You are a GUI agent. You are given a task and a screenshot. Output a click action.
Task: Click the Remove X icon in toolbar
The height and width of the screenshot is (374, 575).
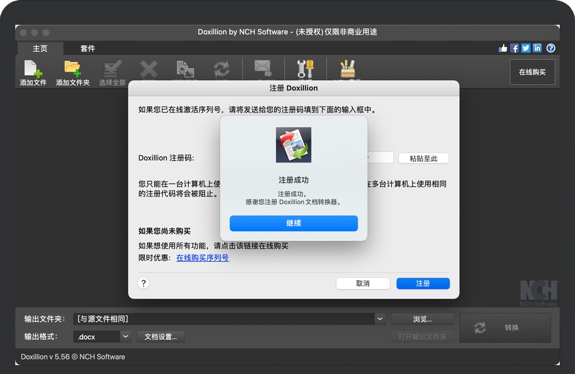point(149,69)
